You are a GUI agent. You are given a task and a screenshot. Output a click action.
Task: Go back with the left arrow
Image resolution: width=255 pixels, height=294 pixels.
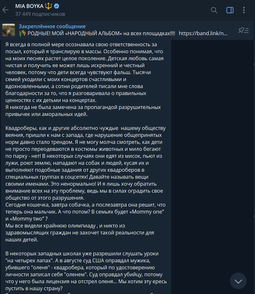5,10
